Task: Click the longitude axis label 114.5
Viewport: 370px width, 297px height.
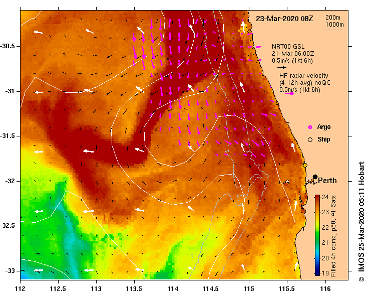Action: pos(211,289)
